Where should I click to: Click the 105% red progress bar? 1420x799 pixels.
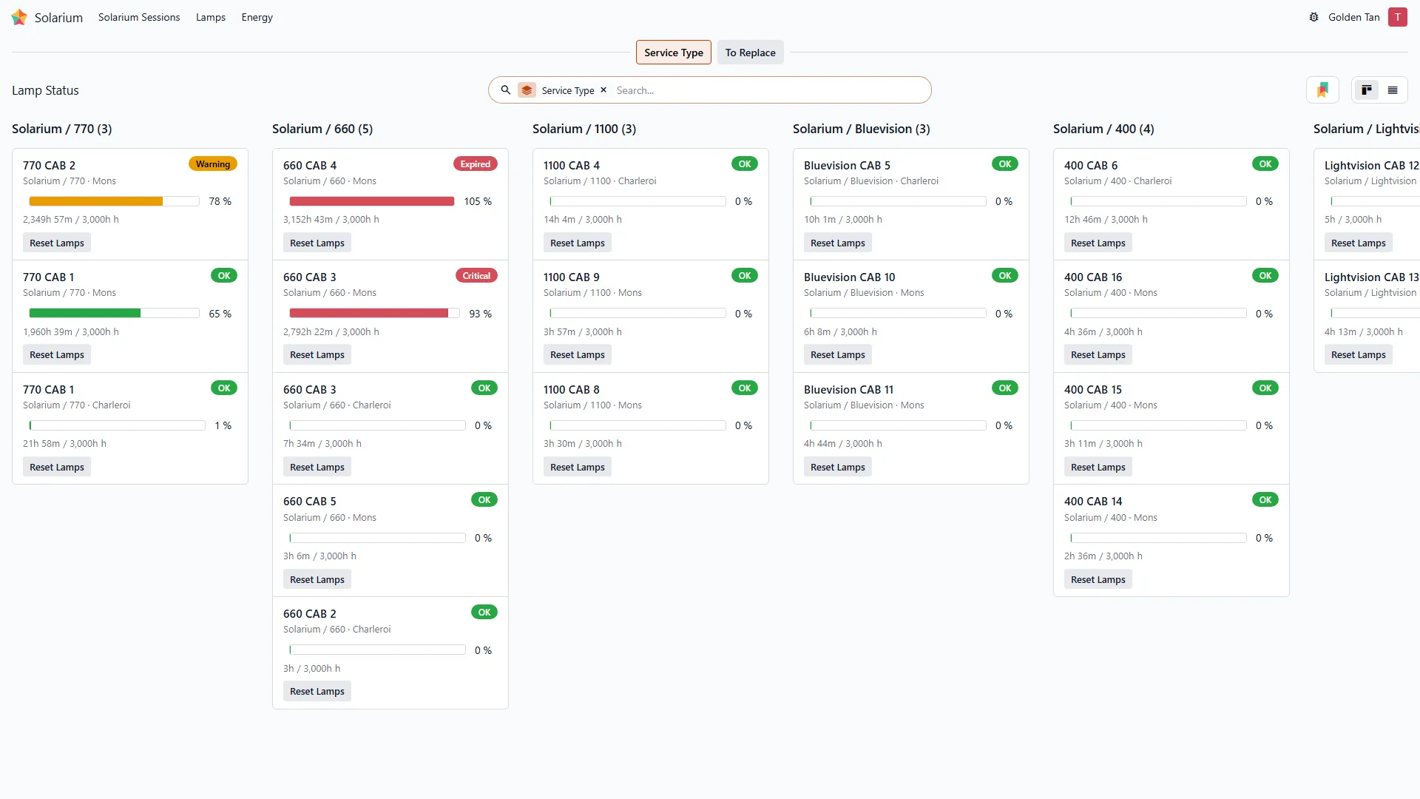(372, 201)
